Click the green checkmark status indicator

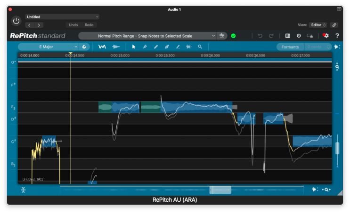tap(233, 36)
